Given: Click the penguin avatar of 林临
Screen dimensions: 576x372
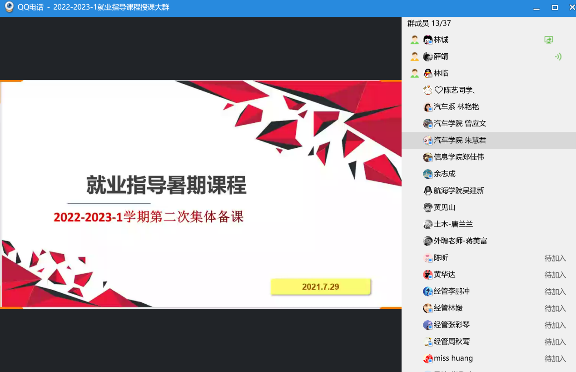Looking at the screenshot, I should click(427, 74).
